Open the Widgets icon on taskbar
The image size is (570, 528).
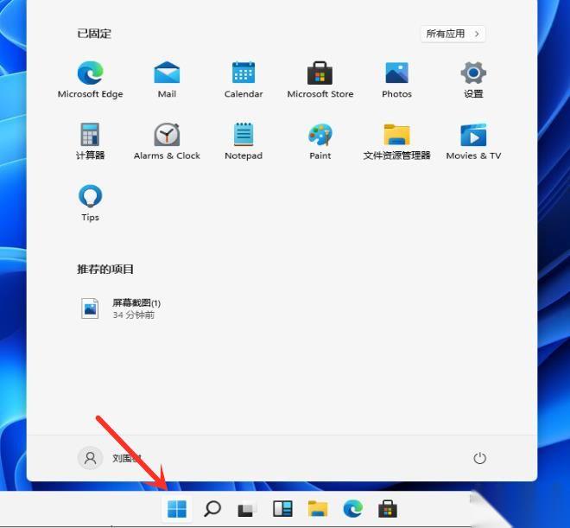[282, 509]
